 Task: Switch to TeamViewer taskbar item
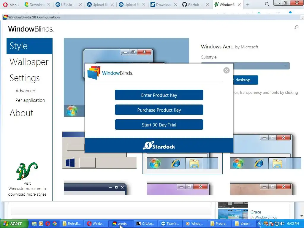point(170,224)
